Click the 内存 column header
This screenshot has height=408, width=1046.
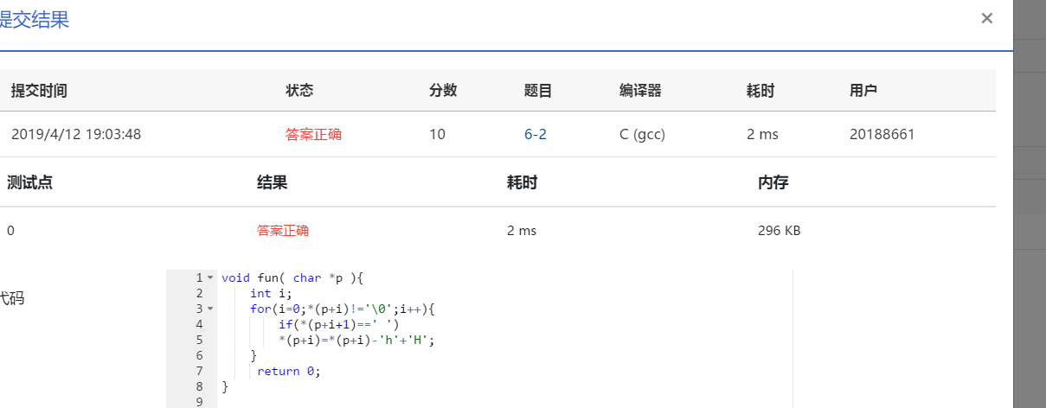pyautogui.click(x=773, y=182)
